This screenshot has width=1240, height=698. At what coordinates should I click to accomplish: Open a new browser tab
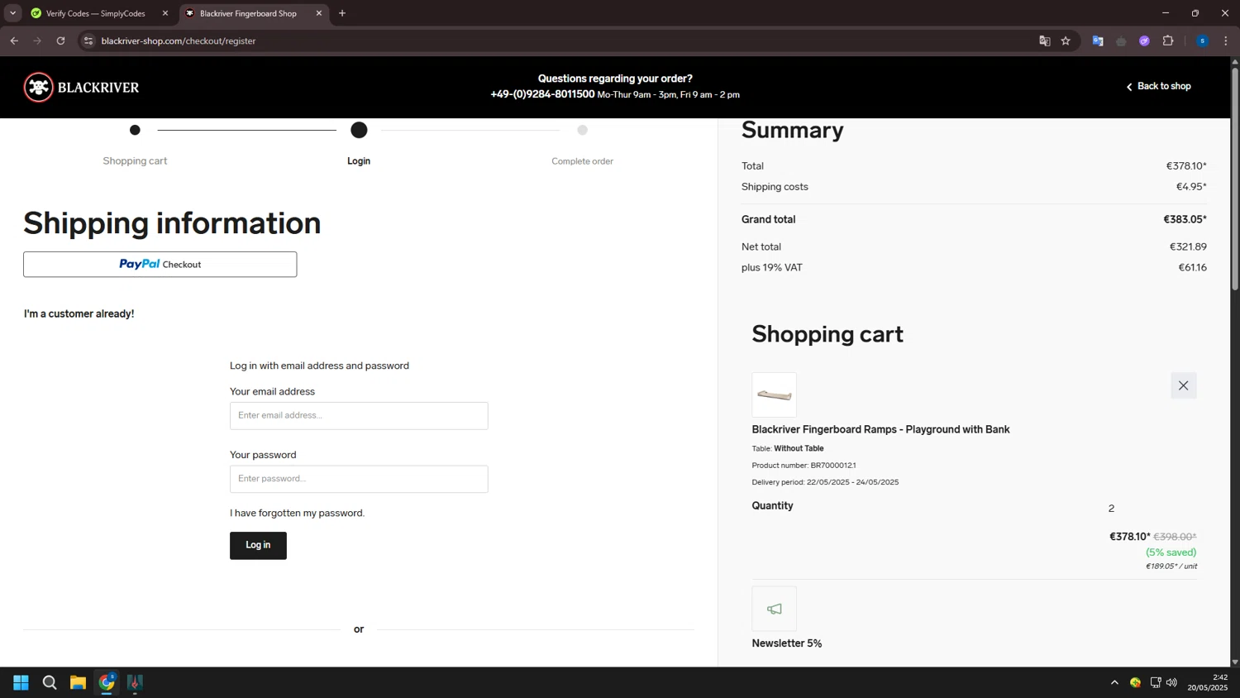342,13
